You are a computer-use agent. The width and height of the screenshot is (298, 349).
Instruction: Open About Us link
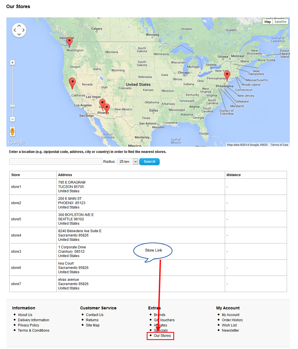click(25, 315)
